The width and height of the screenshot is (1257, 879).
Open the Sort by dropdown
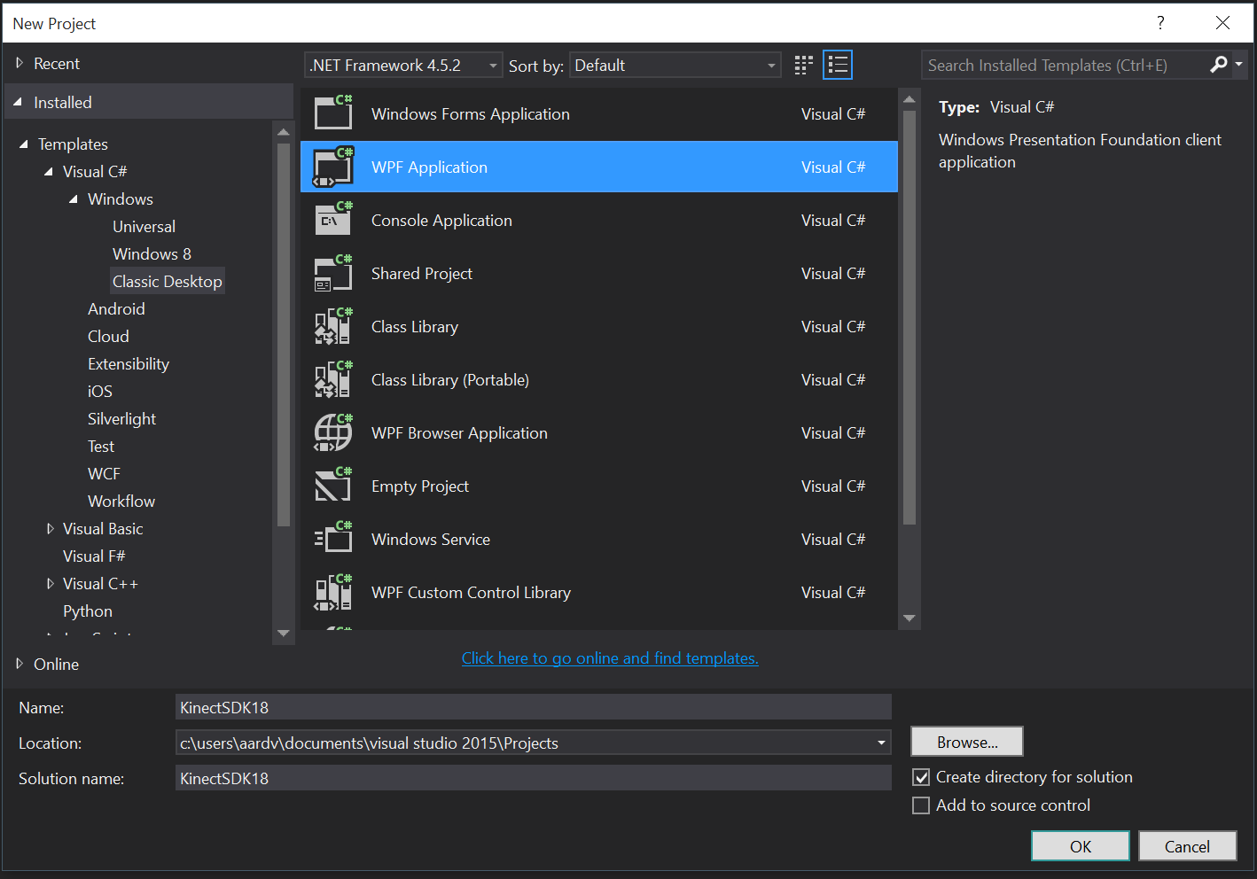tap(770, 65)
